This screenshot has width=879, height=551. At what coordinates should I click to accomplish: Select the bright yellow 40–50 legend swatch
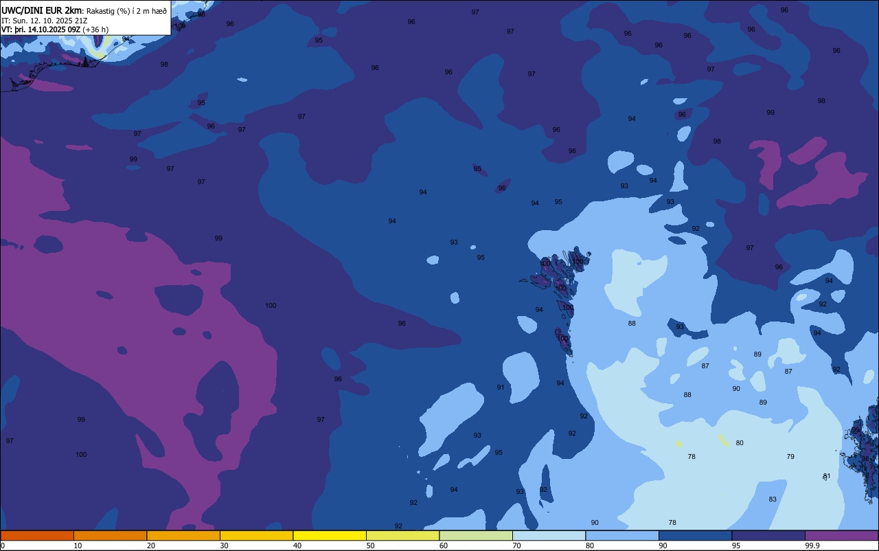coord(330,535)
